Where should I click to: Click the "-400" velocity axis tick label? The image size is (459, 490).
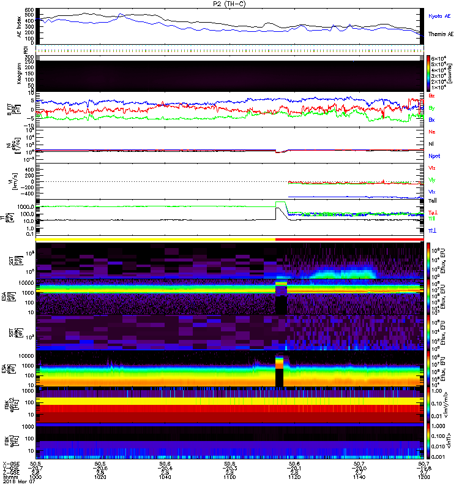[x=27, y=194]
